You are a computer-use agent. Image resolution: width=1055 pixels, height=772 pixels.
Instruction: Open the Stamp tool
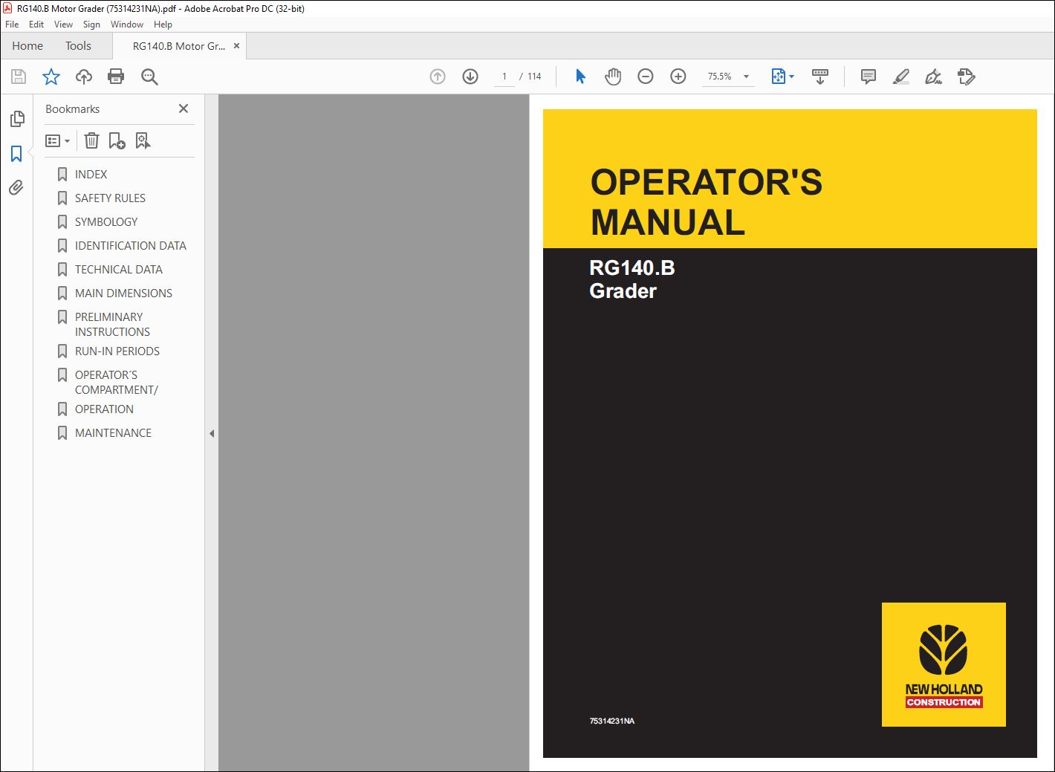pos(966,77)
